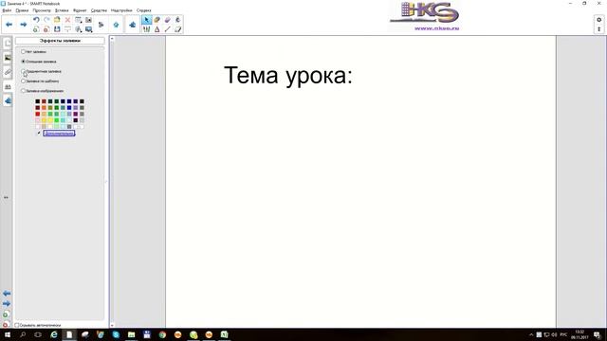
Task: Click the settings gear icon at top right
Action: point(598,20)
